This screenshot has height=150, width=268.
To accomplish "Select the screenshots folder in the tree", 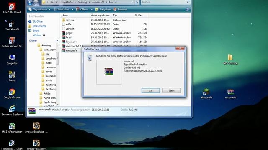I will click(49, 76).
